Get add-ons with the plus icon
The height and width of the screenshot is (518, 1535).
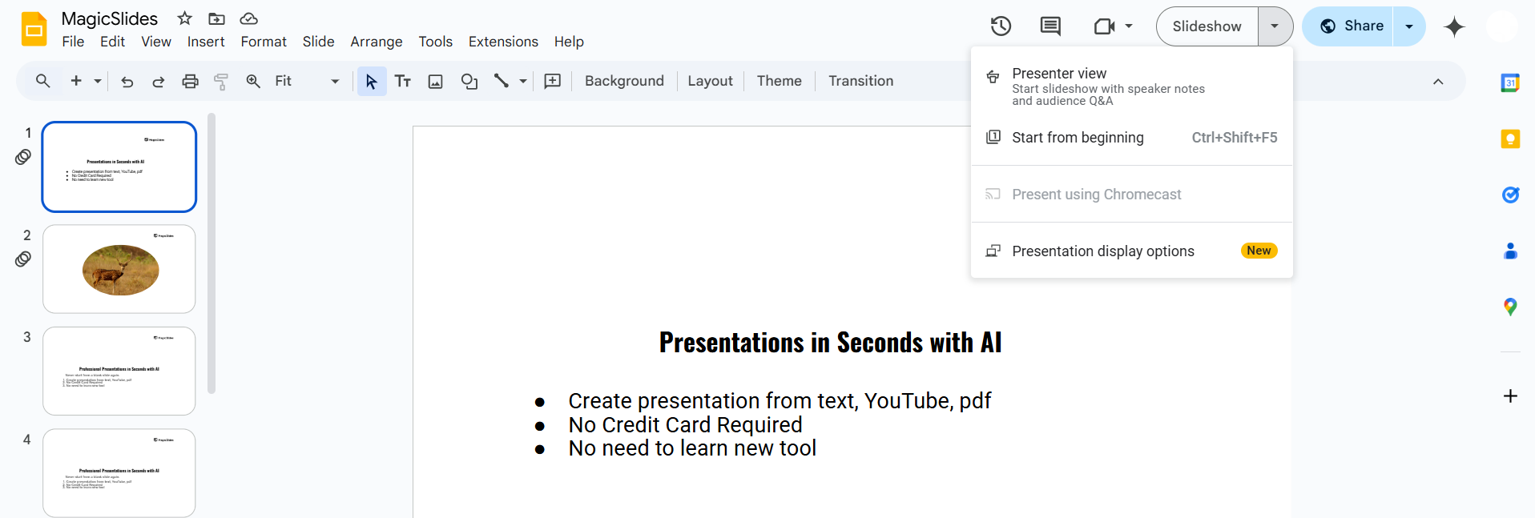pyautogui.click(x=1510, y=396)
